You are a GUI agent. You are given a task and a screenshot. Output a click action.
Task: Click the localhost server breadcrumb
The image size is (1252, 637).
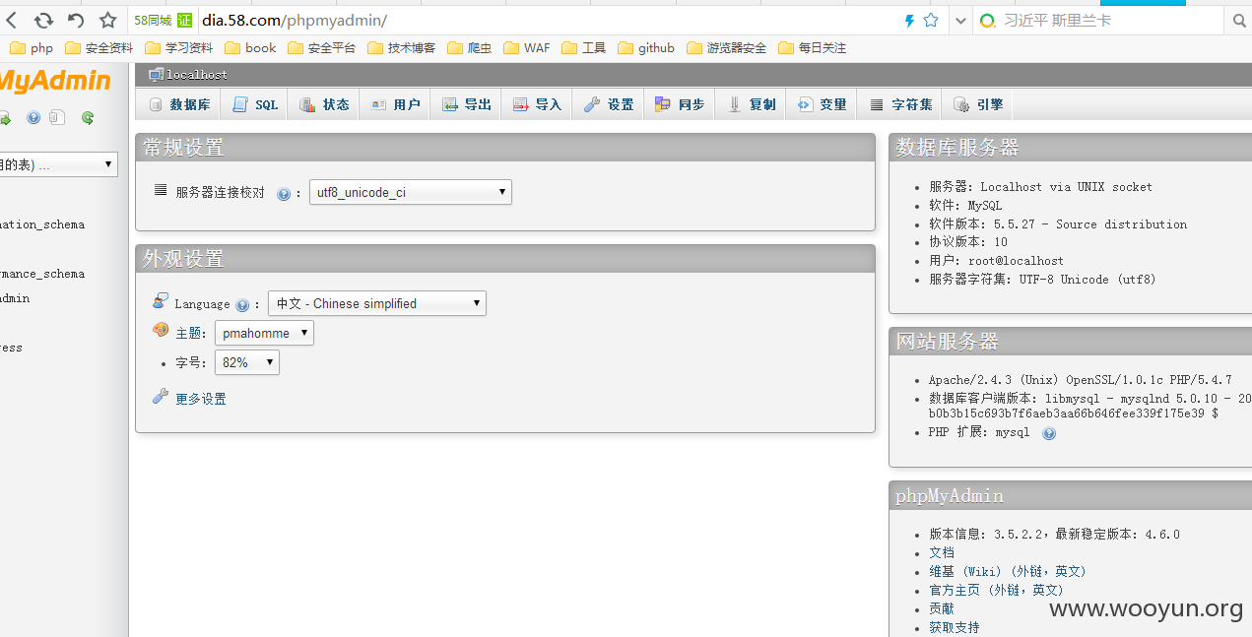[196, 75]
